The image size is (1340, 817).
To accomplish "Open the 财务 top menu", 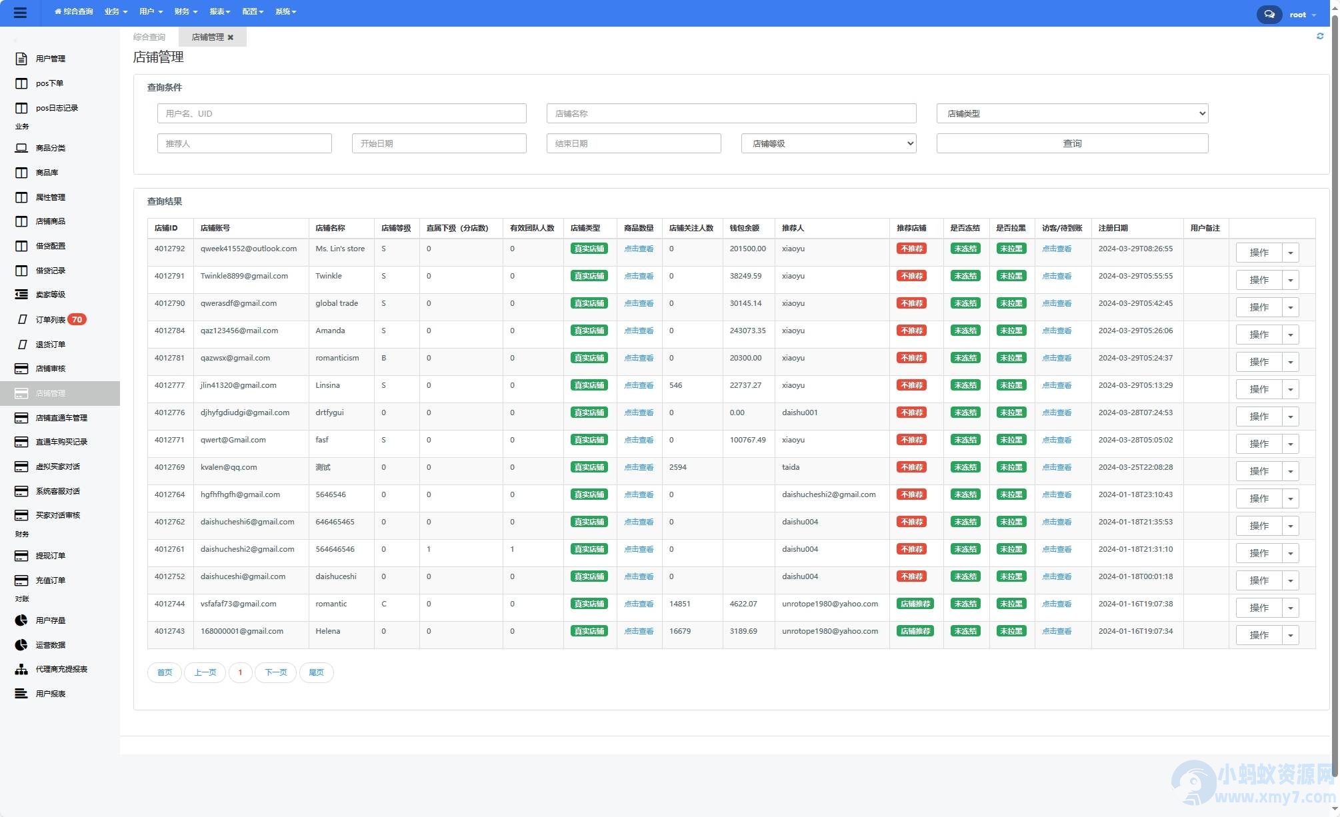I will pyautogui.click(x=185, y=12).
